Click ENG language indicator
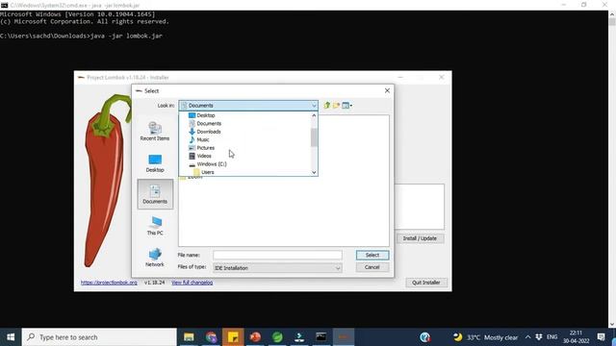This screenshot has height=346, width=616. point(552,337)
